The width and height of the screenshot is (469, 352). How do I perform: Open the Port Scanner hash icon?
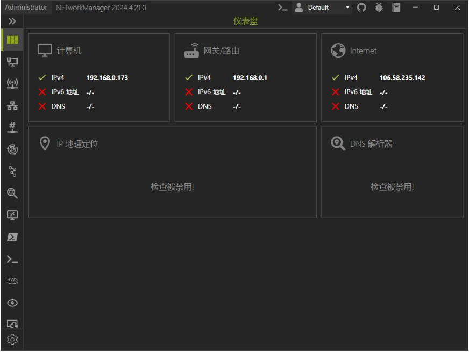12,127
